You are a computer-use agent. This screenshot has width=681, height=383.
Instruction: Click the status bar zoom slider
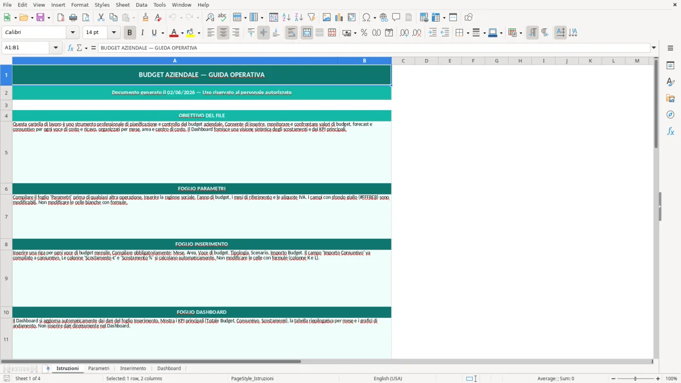point(636,378)
